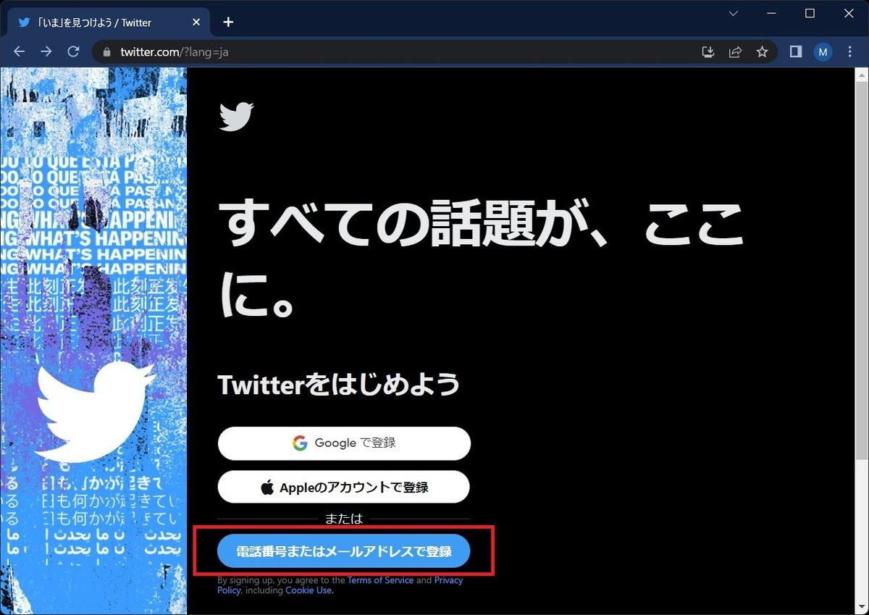869x615 pixels.
Task: Click the page vertical scrollbar thumb
Action: pyautogui.click(x=862, y=269)
